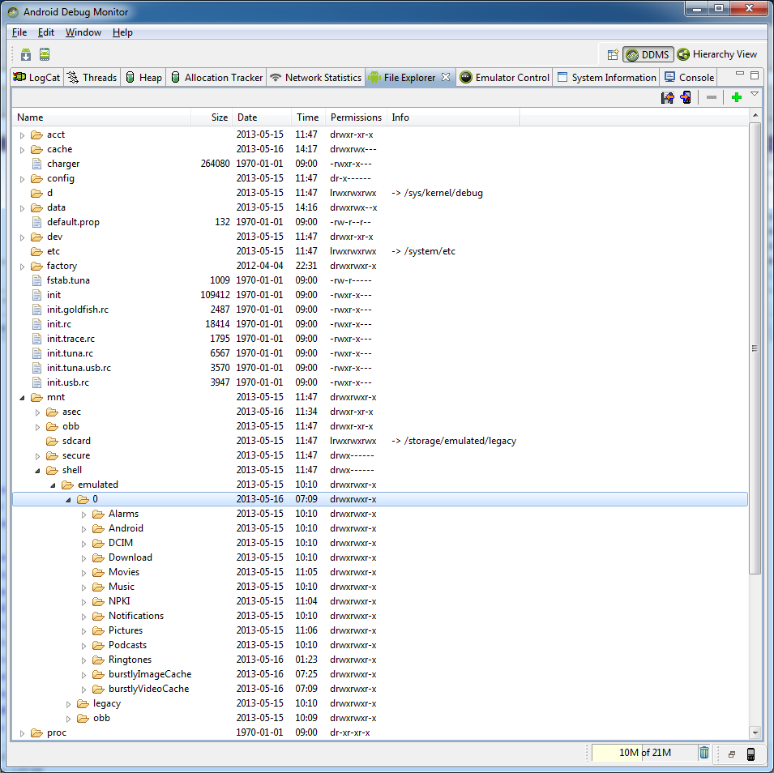Viewport: 774px width, 773px height.
Task: Expand the proc folder
Action: [22, 733]
